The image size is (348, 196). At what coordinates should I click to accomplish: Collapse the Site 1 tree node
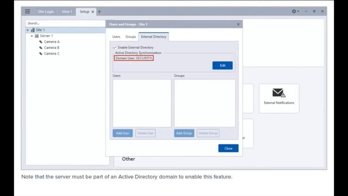click(28, 30)
